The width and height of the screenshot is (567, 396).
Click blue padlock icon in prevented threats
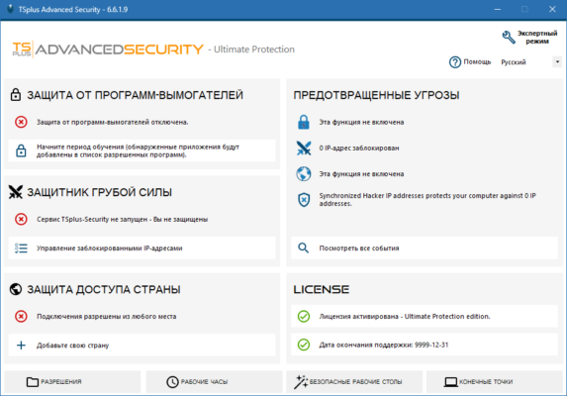[304, 122]
